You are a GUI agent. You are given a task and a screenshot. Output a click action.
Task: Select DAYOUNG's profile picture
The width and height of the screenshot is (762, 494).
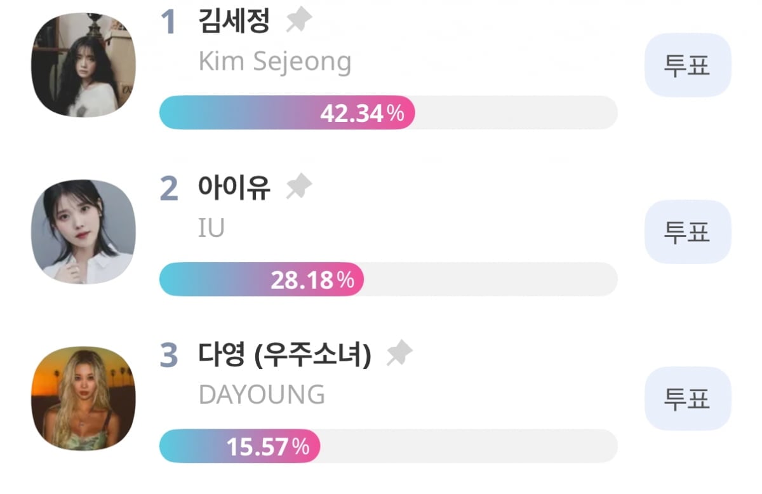[x=83, y=397]
